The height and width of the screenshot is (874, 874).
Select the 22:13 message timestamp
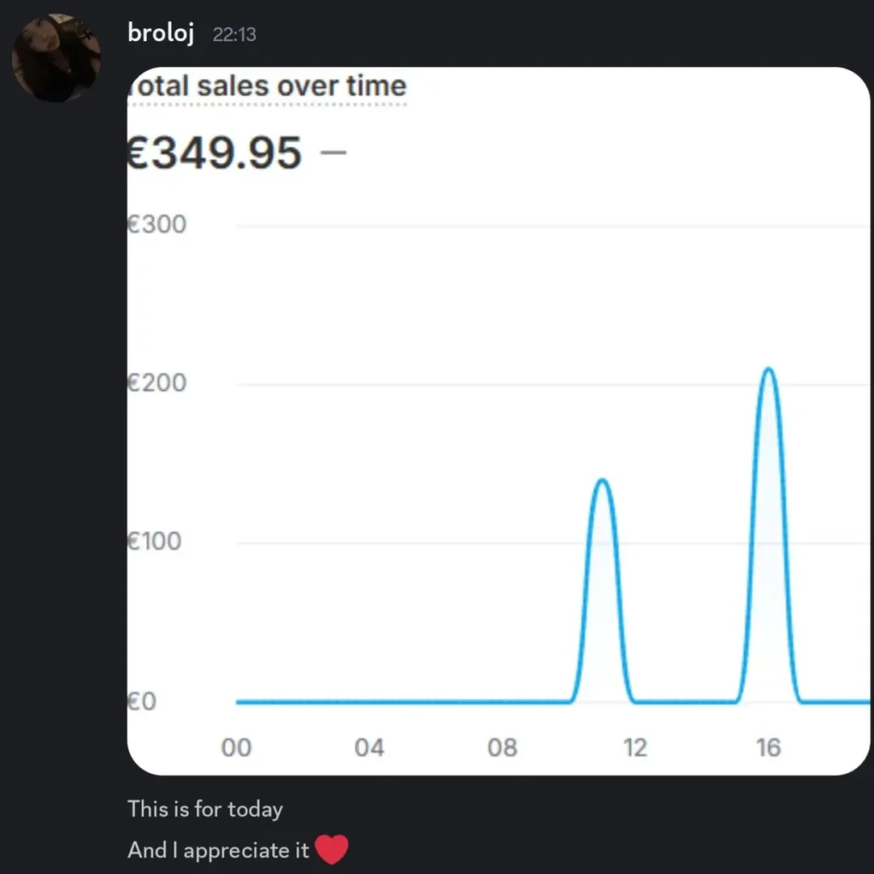[x=234, y=34]
